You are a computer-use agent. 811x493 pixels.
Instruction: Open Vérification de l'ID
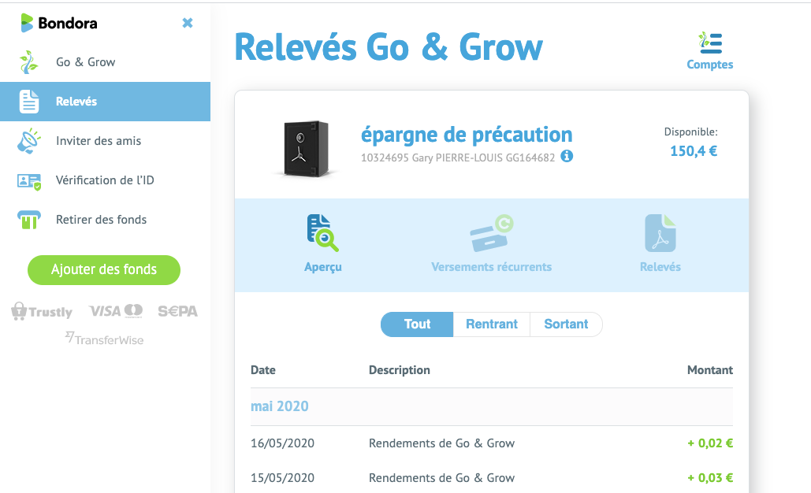[x=105, y=180]
